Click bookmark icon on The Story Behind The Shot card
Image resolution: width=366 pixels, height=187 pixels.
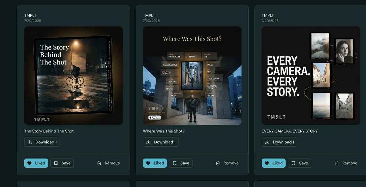point(56,163)
